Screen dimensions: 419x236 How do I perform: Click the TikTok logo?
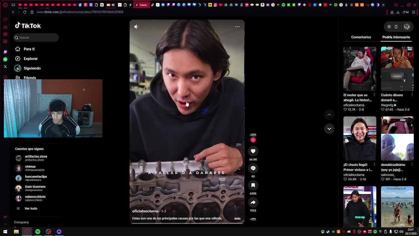28,26
